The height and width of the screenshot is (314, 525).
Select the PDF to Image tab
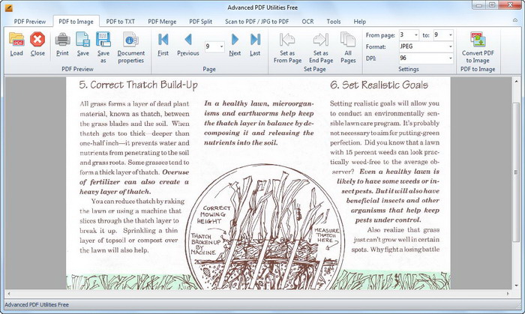pyautogui.click(x=76, y=22)
